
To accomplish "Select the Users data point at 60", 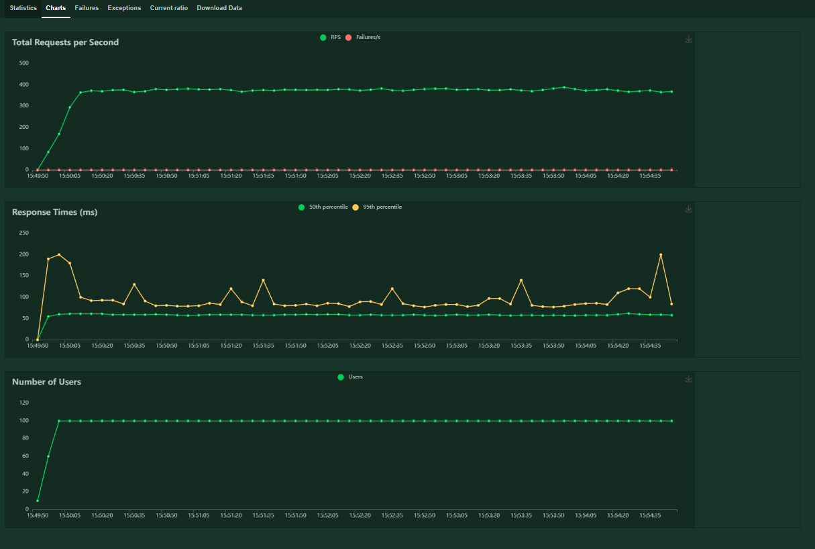I will 48,456.
